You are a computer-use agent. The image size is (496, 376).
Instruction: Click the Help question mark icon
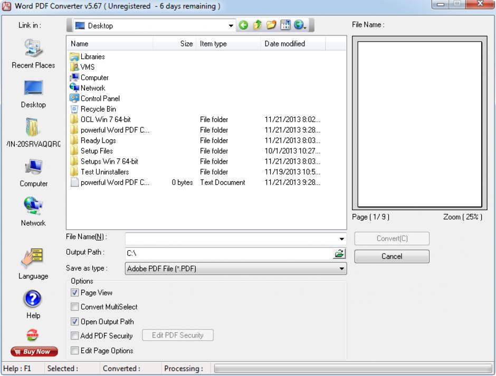coord(33,300)
